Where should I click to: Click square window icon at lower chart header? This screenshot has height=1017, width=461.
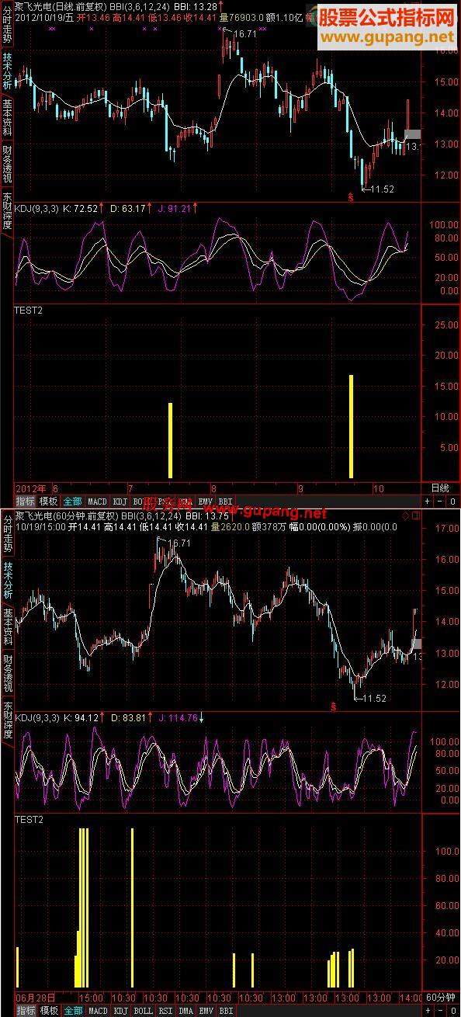coord(415,515)
